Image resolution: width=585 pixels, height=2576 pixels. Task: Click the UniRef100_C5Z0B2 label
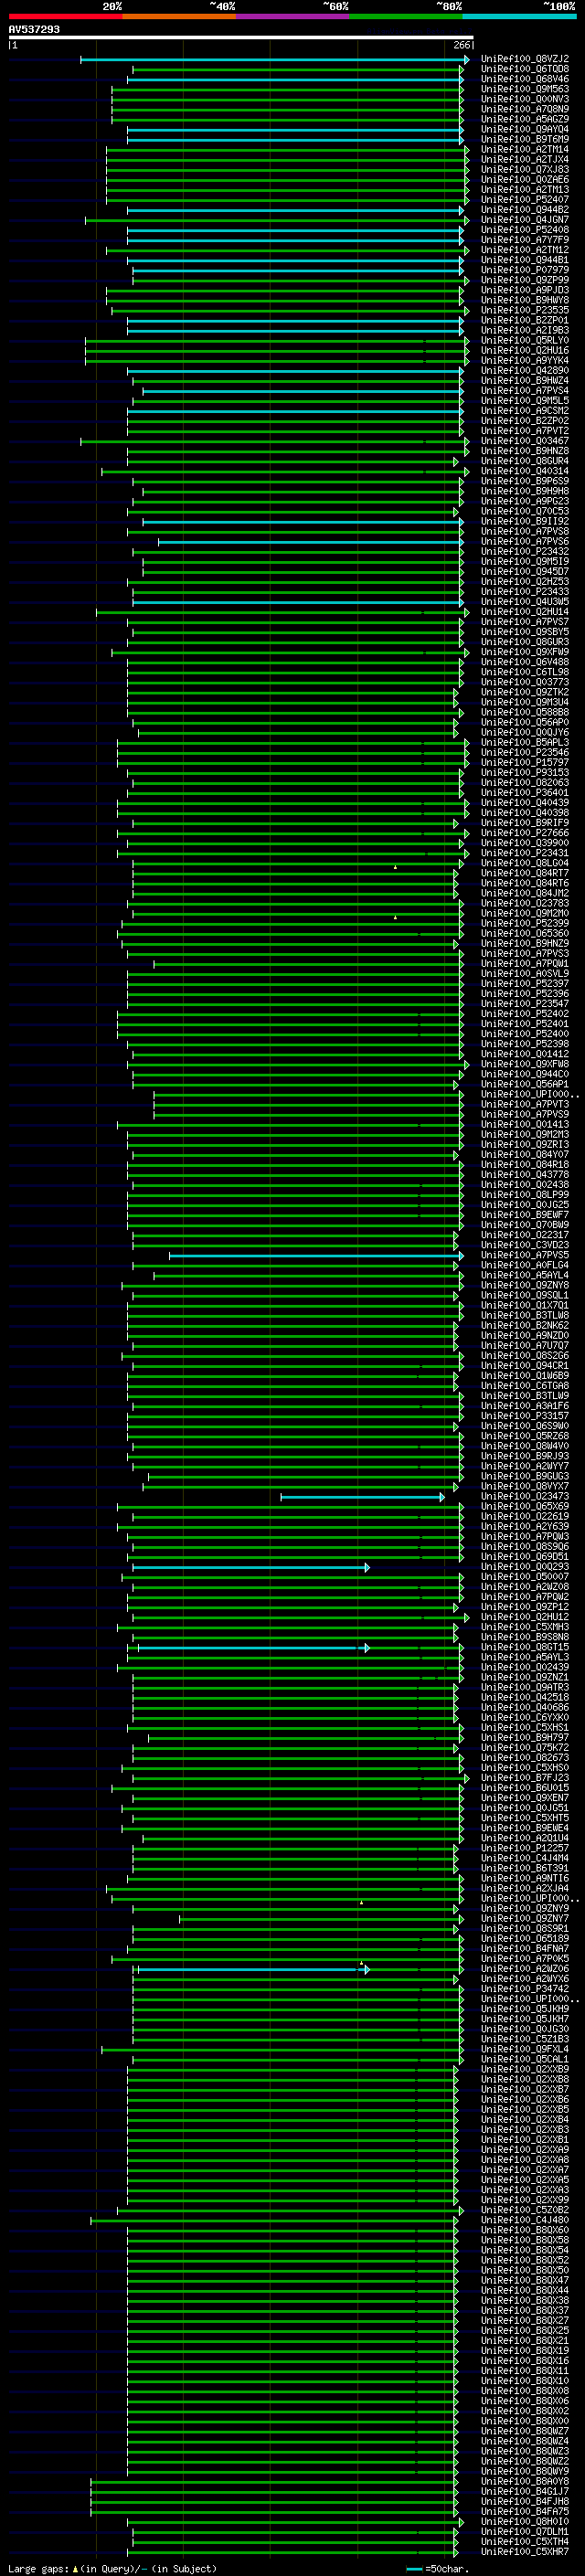tap(524, 2210)
